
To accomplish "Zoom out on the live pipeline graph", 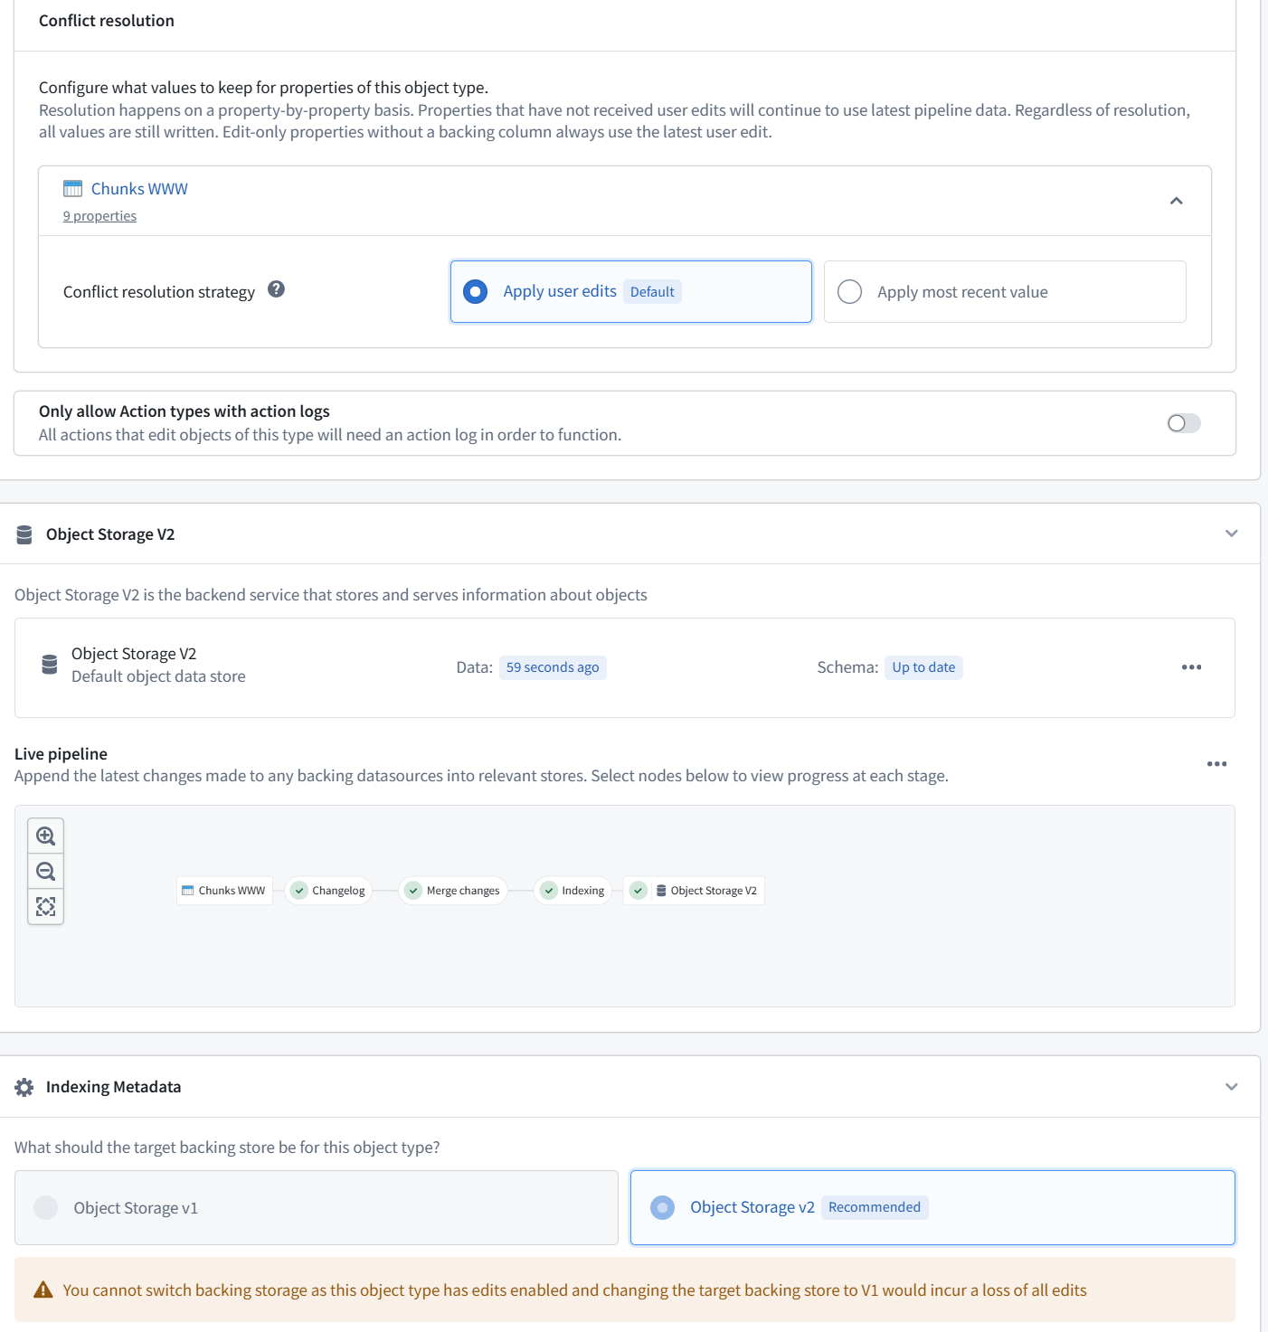I will [46, 872].
